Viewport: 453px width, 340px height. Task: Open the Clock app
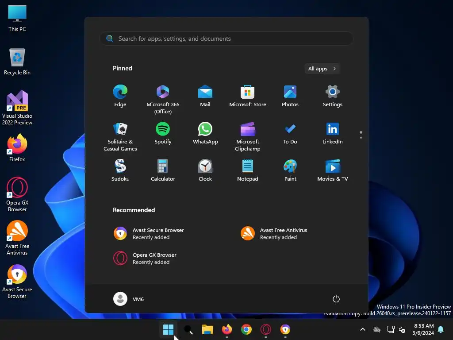205,170
